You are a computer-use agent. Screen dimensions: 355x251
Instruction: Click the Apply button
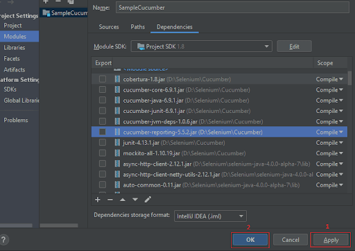(x=331, y=240)
